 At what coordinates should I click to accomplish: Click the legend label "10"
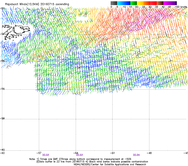click(124, 7)
